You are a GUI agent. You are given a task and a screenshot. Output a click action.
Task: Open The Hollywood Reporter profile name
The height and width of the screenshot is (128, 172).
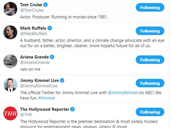[x=44, y=109]
